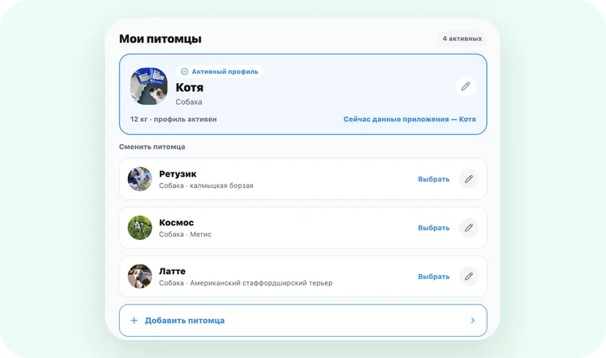
Task: Click the plus icon beside Добавить питомца
Action: click(x=134, y=320)
